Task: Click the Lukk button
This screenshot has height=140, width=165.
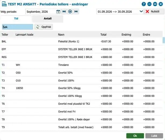Action: click(154, 136)
